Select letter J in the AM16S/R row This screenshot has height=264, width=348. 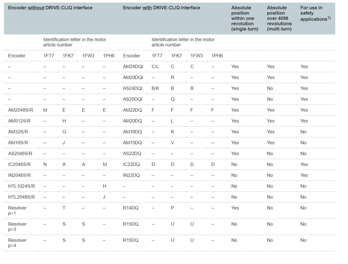point(64,143)
